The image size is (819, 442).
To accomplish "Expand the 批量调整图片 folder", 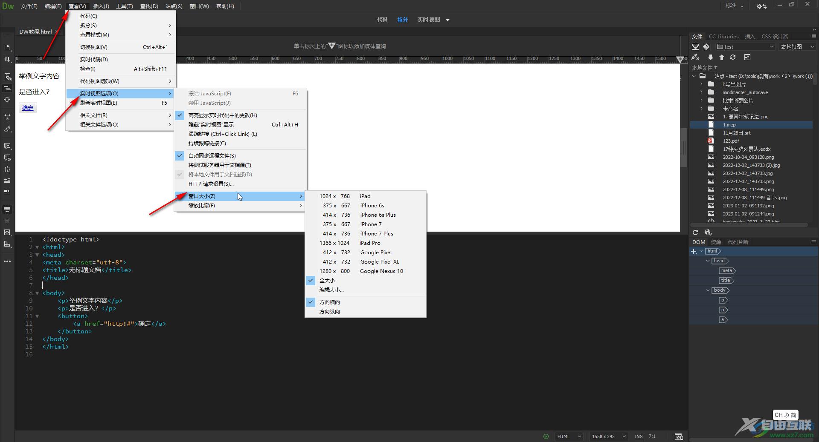I will coord(701,100).
